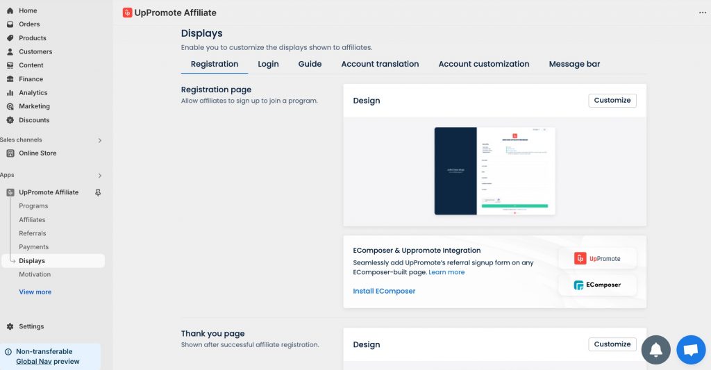Switch to the Registration tab
The width and height of the screenshot is (711, 370).
[x=215, y=64]
